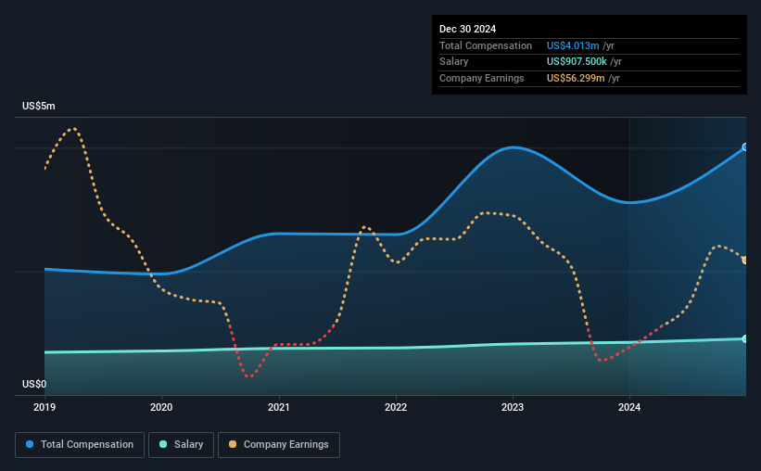
Task: Toggle the Total Compensation legend button
Action: [80, 445]
